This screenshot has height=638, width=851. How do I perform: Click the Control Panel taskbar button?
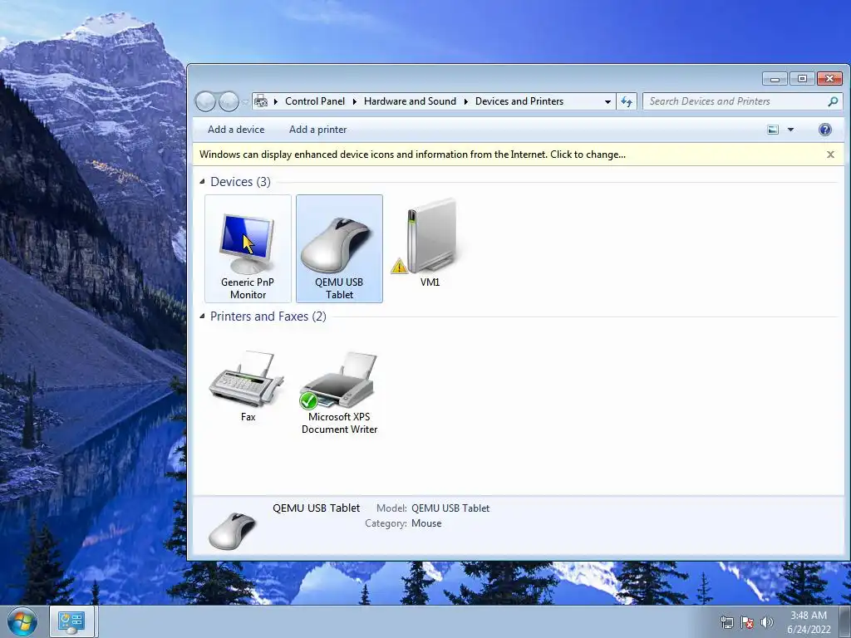pos(71,621)
